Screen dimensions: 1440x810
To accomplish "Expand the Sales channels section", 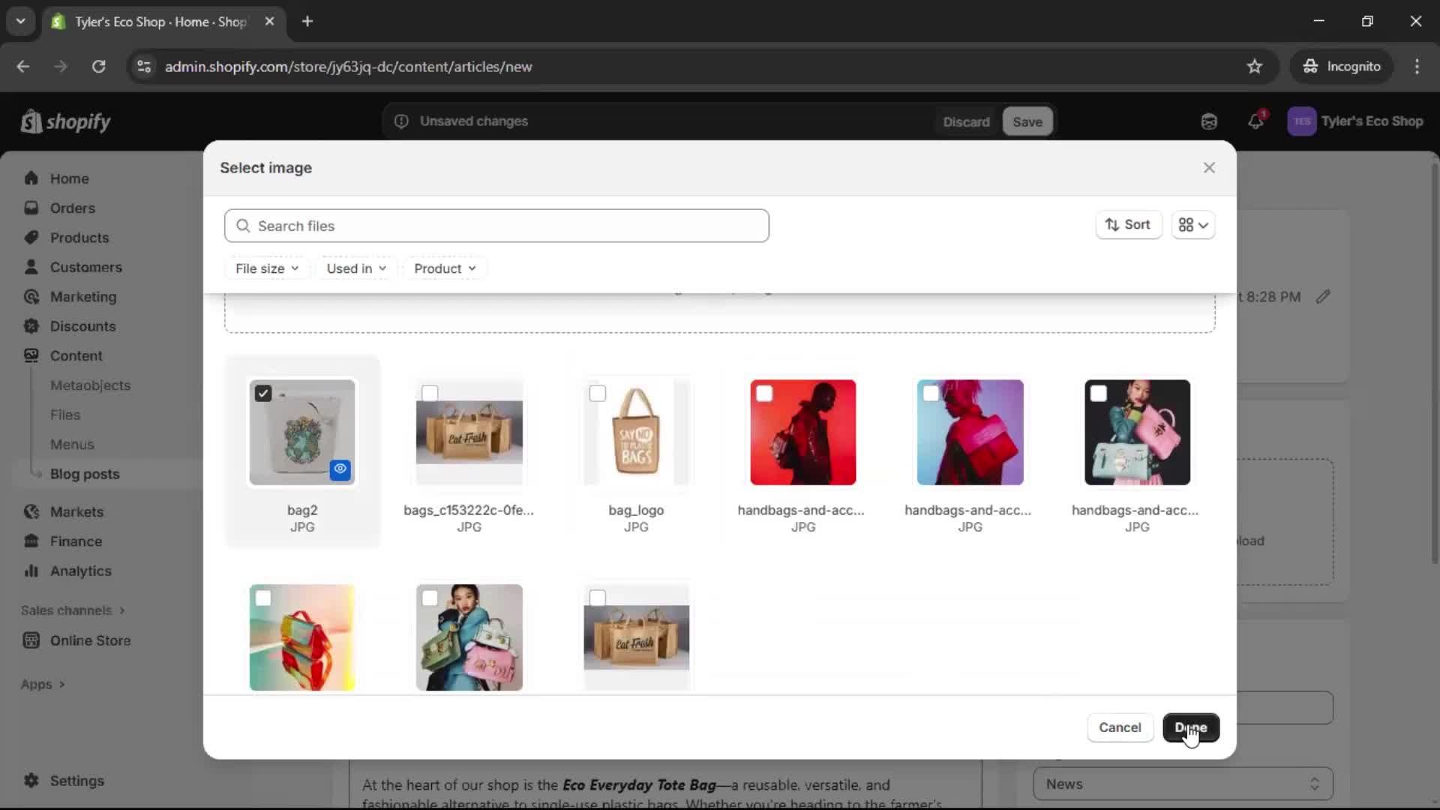I will pos(73,610).
